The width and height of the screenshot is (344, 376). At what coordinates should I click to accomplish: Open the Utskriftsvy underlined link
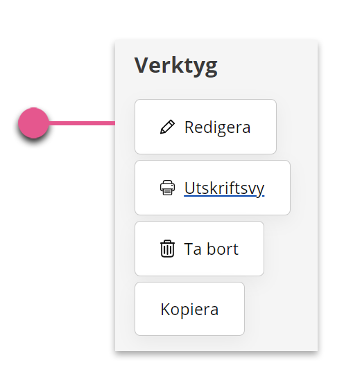224,189
